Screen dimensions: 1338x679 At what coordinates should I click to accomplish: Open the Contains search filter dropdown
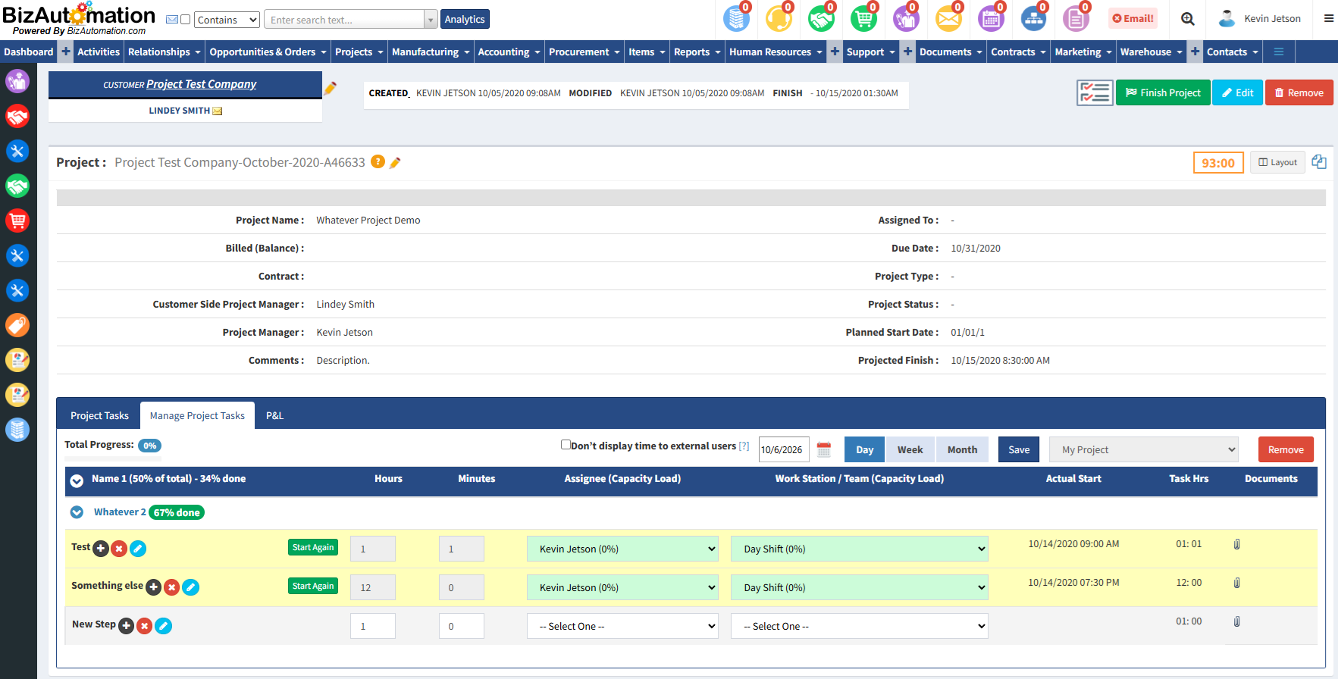227,20
